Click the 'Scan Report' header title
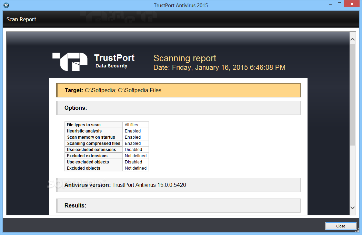Viewport: 362px width, 235px height. click(21, 19)
